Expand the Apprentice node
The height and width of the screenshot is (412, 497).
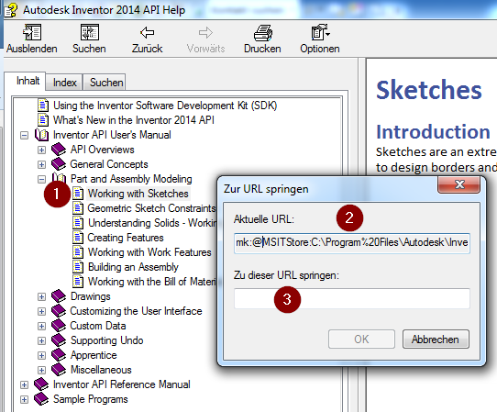click(41, 355)
